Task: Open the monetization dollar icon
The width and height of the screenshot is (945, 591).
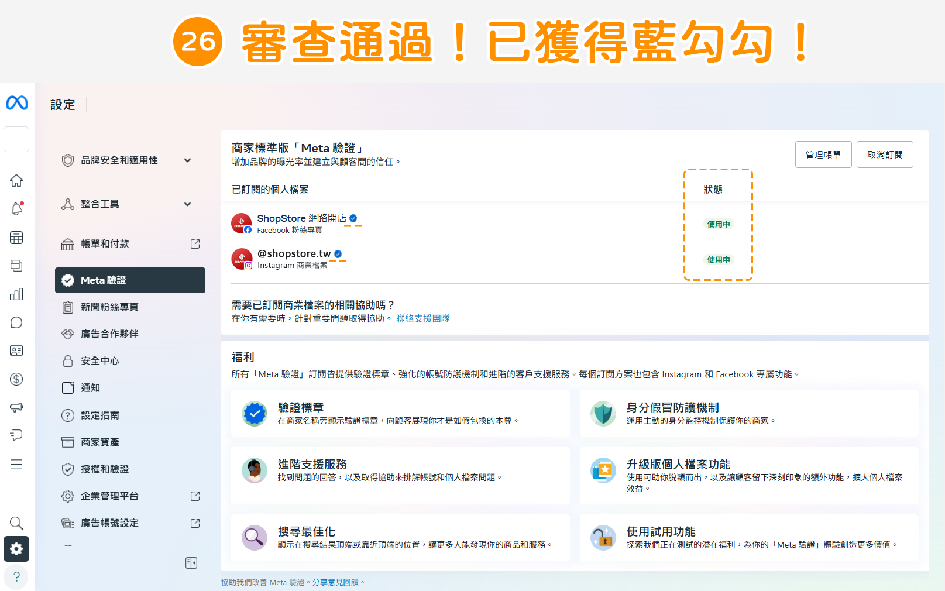Action: (x=16, y=379)
